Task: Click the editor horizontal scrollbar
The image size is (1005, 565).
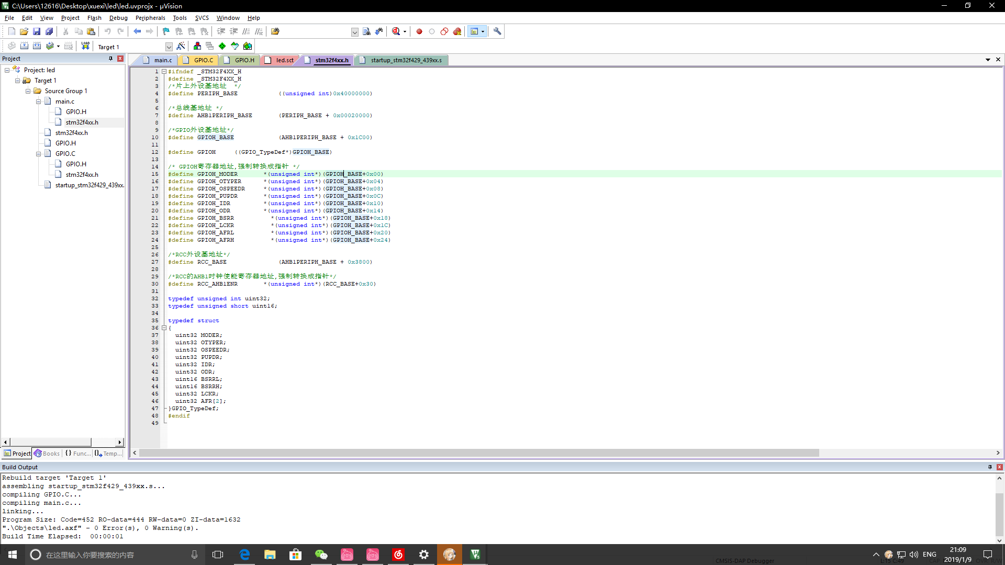Action: (478, 453)
